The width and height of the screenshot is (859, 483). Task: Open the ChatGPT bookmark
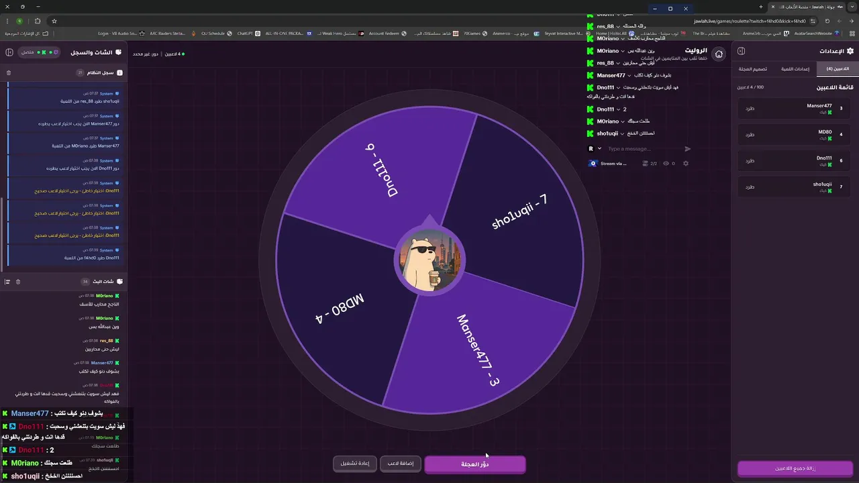click(x=249, y=34)
